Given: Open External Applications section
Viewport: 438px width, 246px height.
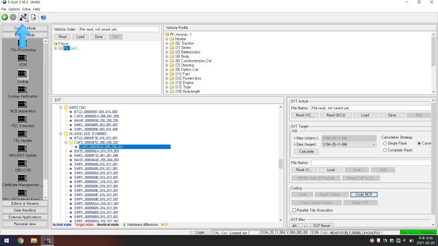Looking at the screenshot, I should tap(25, 217).
